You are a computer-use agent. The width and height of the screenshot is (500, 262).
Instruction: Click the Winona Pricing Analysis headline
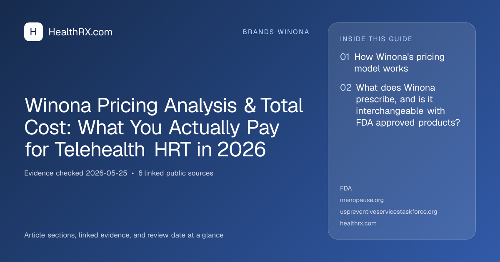[164, 128]
